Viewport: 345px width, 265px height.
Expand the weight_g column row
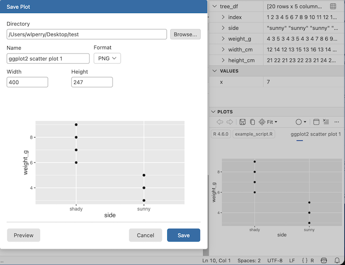tap(223, 39)
